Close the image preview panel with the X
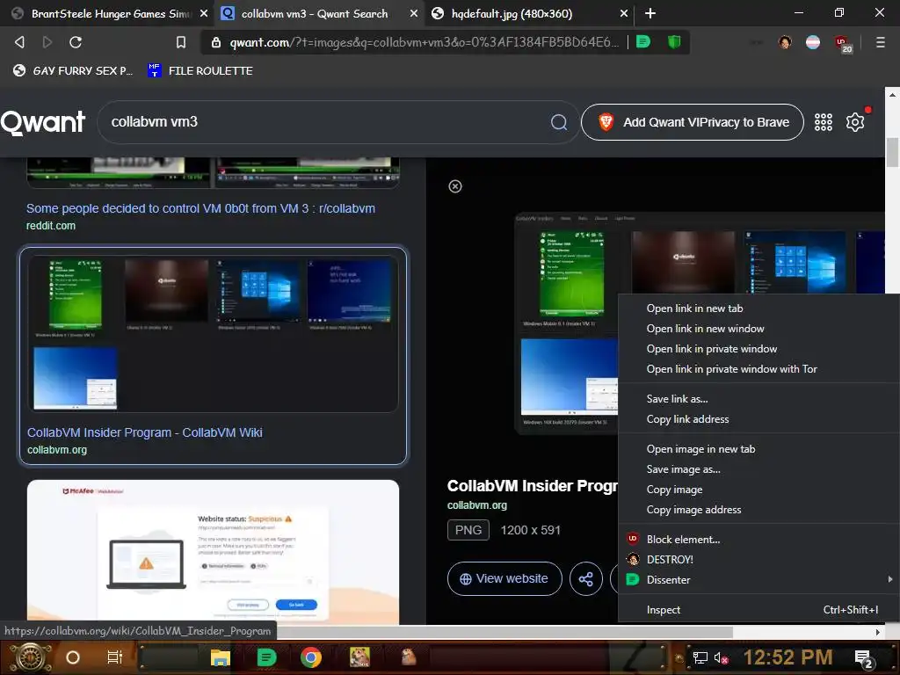Screen dimensions: 900x675 click(x=455, y=186)
